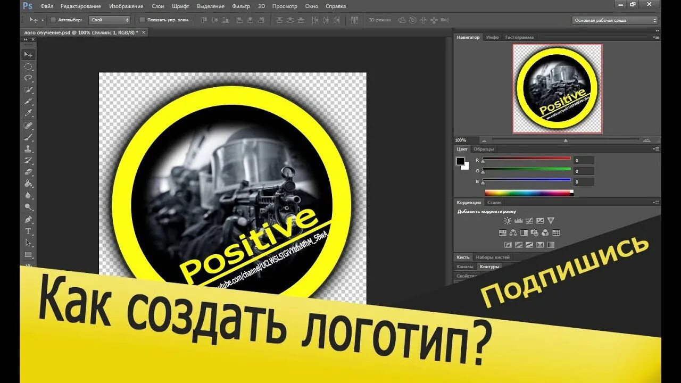681x383 pixels.
Task: Click the red R channel slider
Action: 526,159
